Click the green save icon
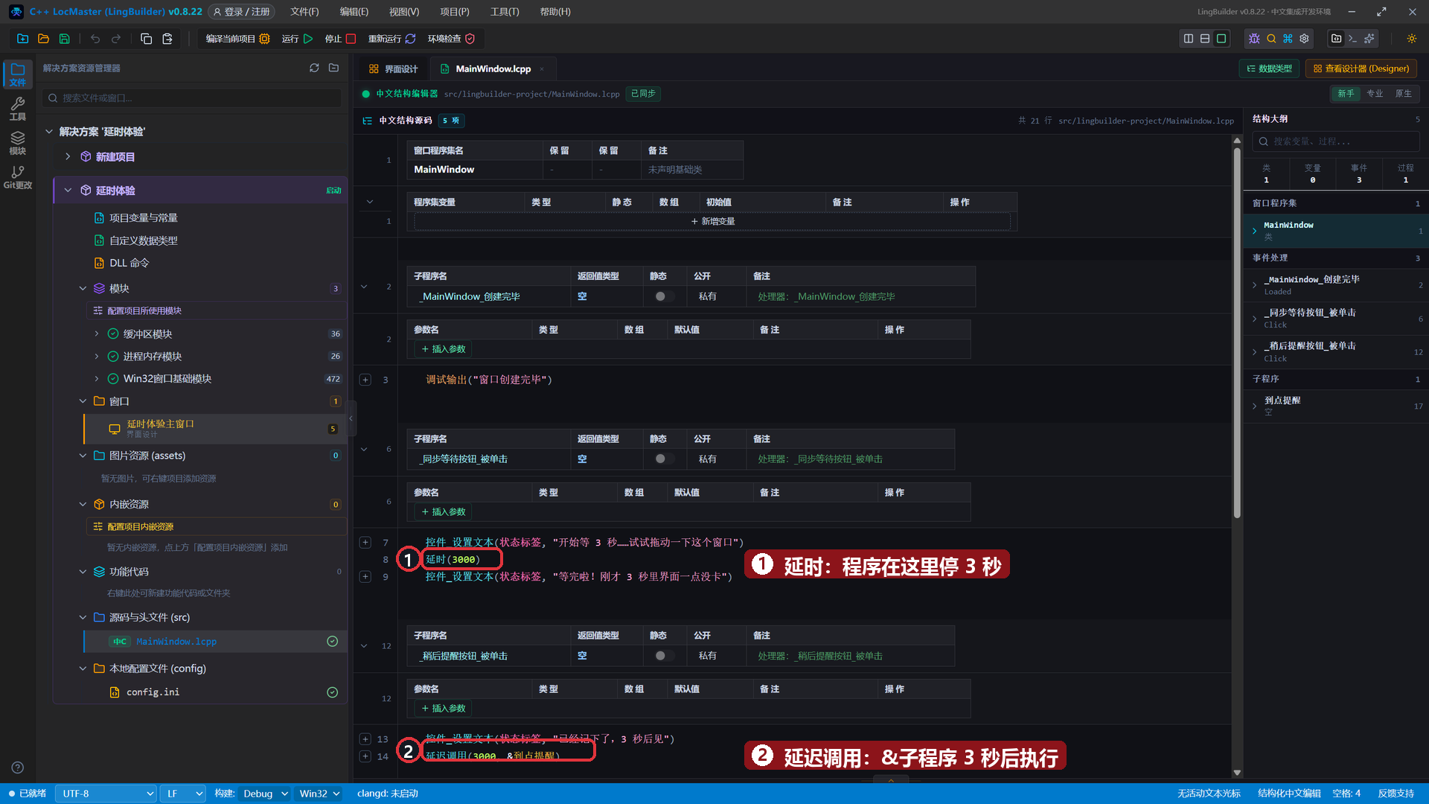This screenshot has width=1429, height=804. [64, 39]
